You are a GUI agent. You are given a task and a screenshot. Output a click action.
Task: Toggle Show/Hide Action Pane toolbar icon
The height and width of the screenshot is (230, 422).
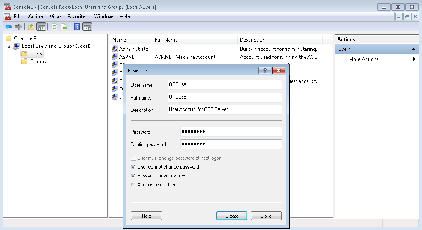click(x=87, y=27)
